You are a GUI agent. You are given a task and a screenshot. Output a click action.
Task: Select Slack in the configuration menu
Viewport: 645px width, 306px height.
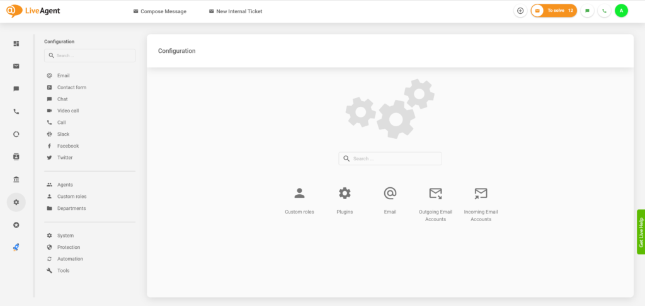point(63,134)
